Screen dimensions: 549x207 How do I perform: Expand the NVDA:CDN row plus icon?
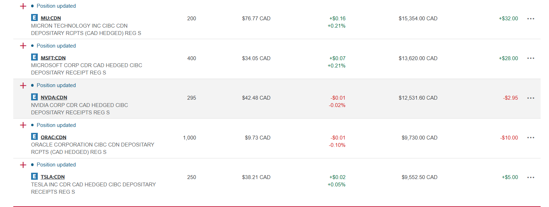tap(23, 86)
